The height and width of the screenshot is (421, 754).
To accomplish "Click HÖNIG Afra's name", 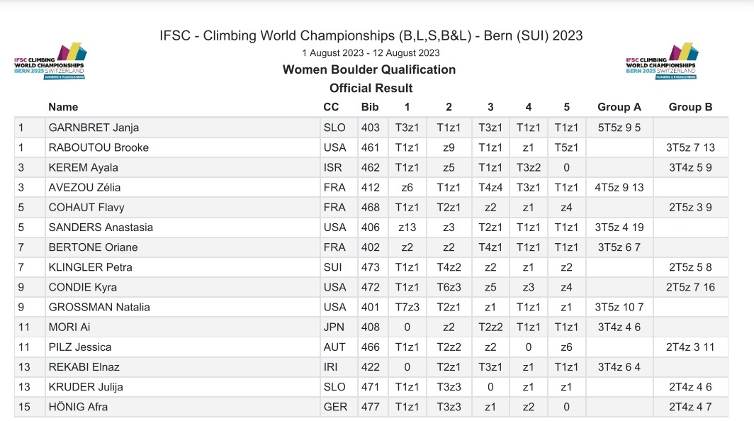I will tap(78, 407).
